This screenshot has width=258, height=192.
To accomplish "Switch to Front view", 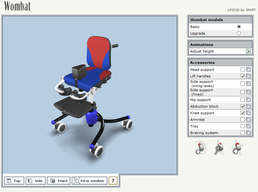I will coord(59,181).
